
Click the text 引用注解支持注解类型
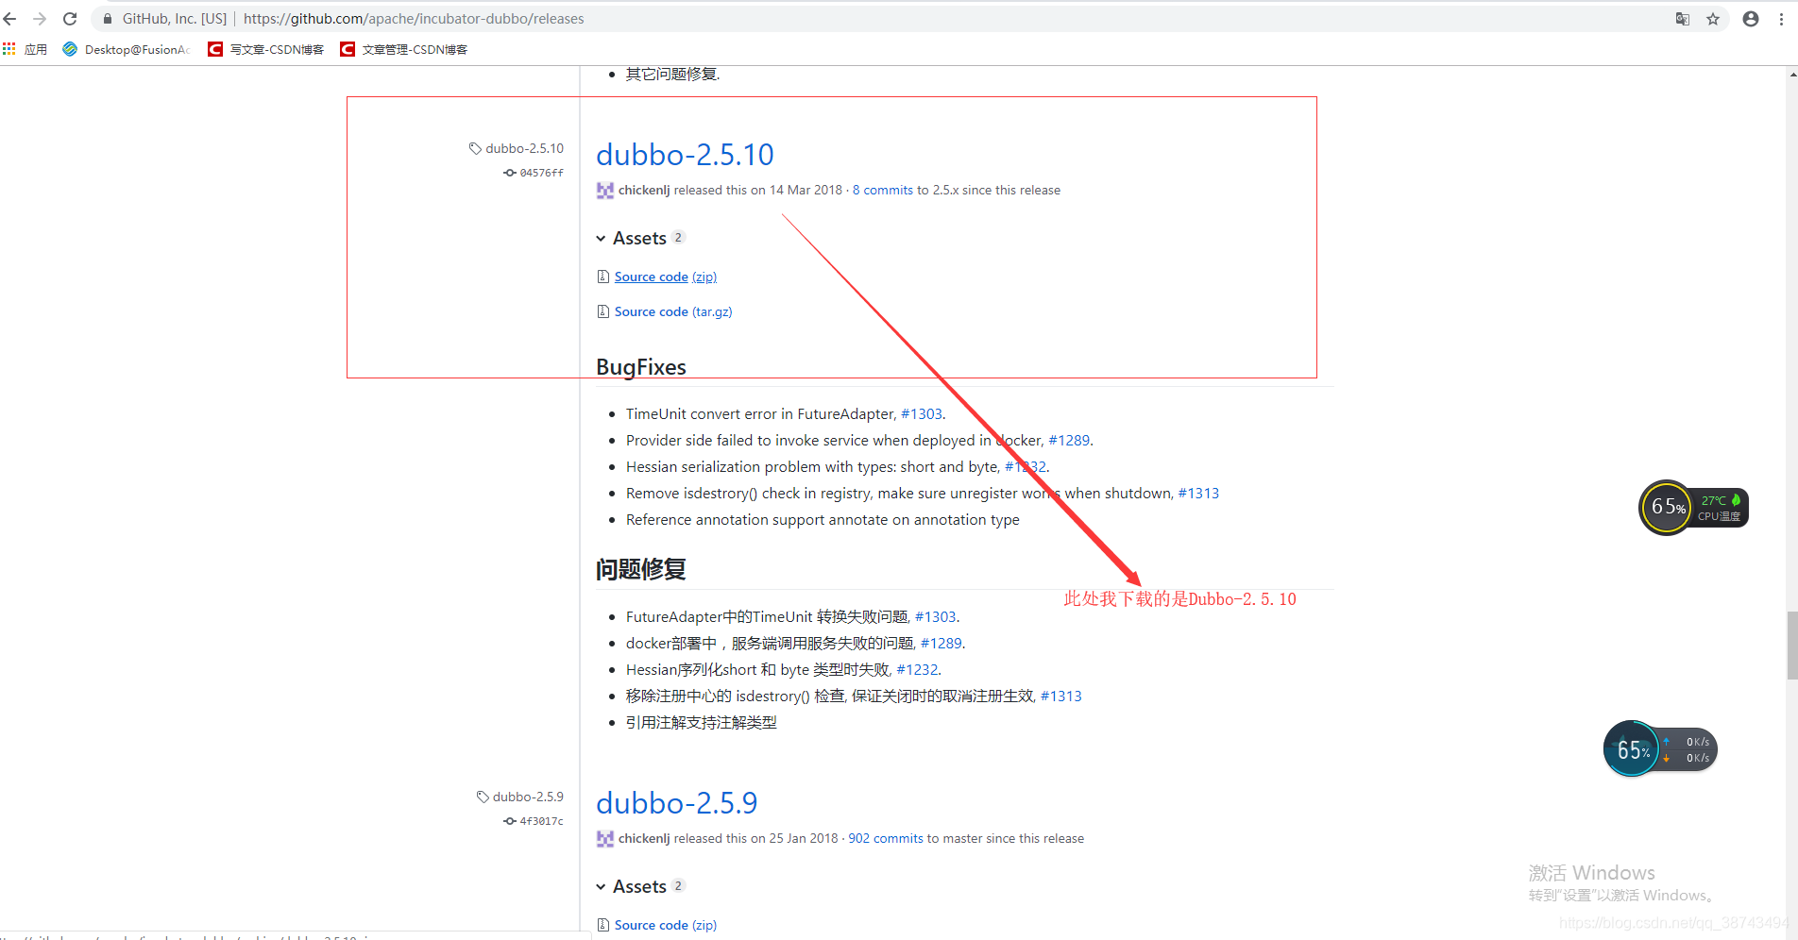[x=702, y=722]
